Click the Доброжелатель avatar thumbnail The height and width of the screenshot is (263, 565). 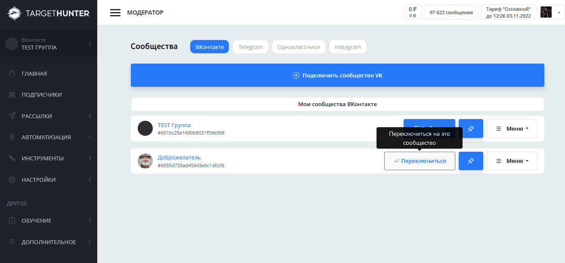(x=145, y=161)
